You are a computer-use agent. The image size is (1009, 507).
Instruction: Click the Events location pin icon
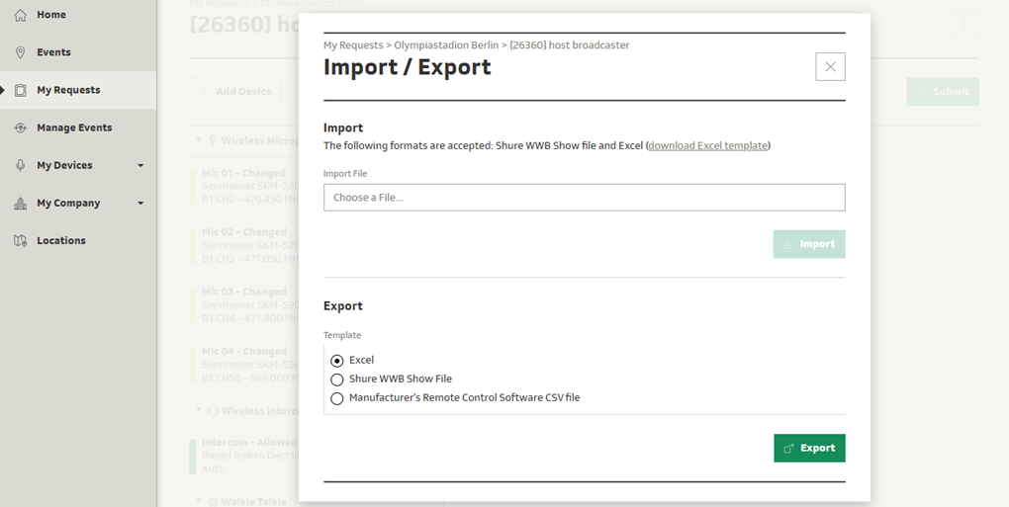pos(20,52)
